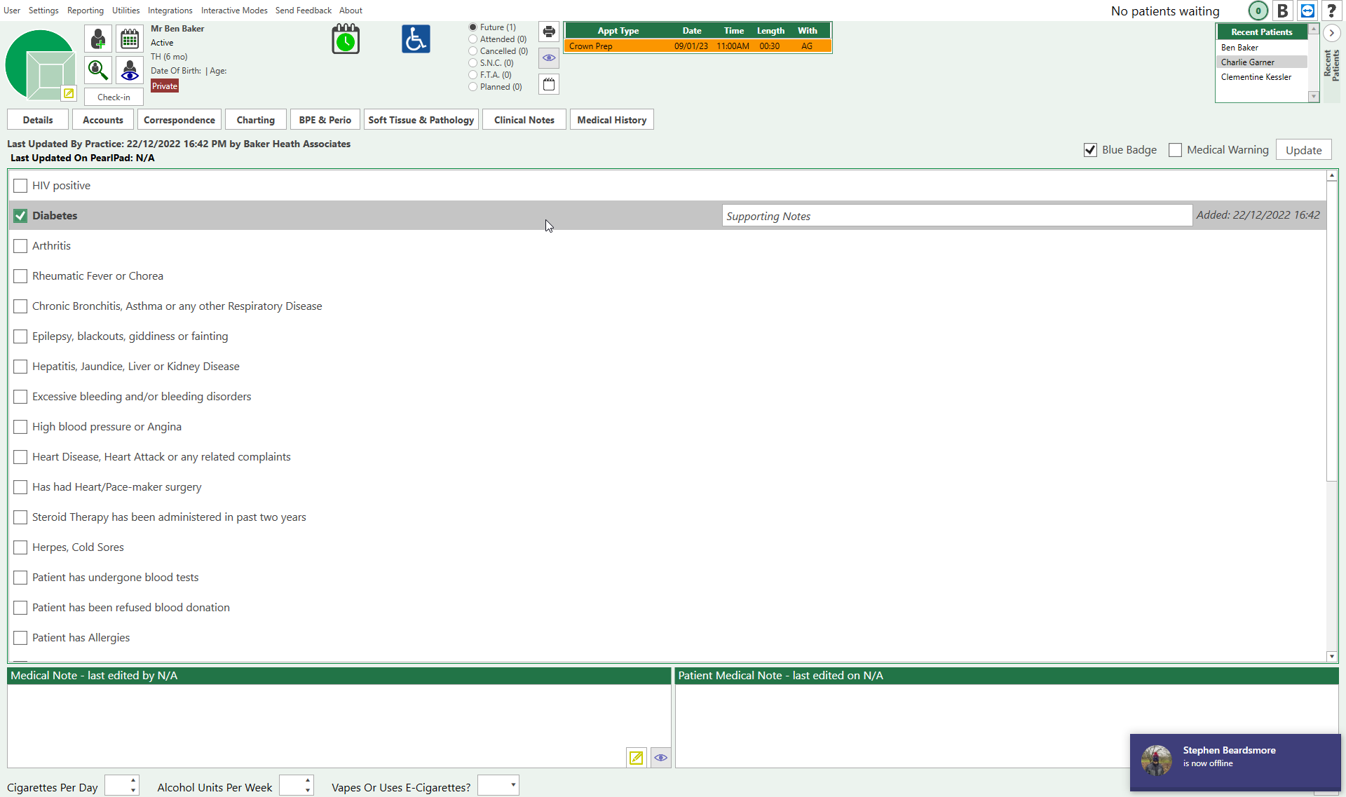Click the Check-in button

click(114, 97)
